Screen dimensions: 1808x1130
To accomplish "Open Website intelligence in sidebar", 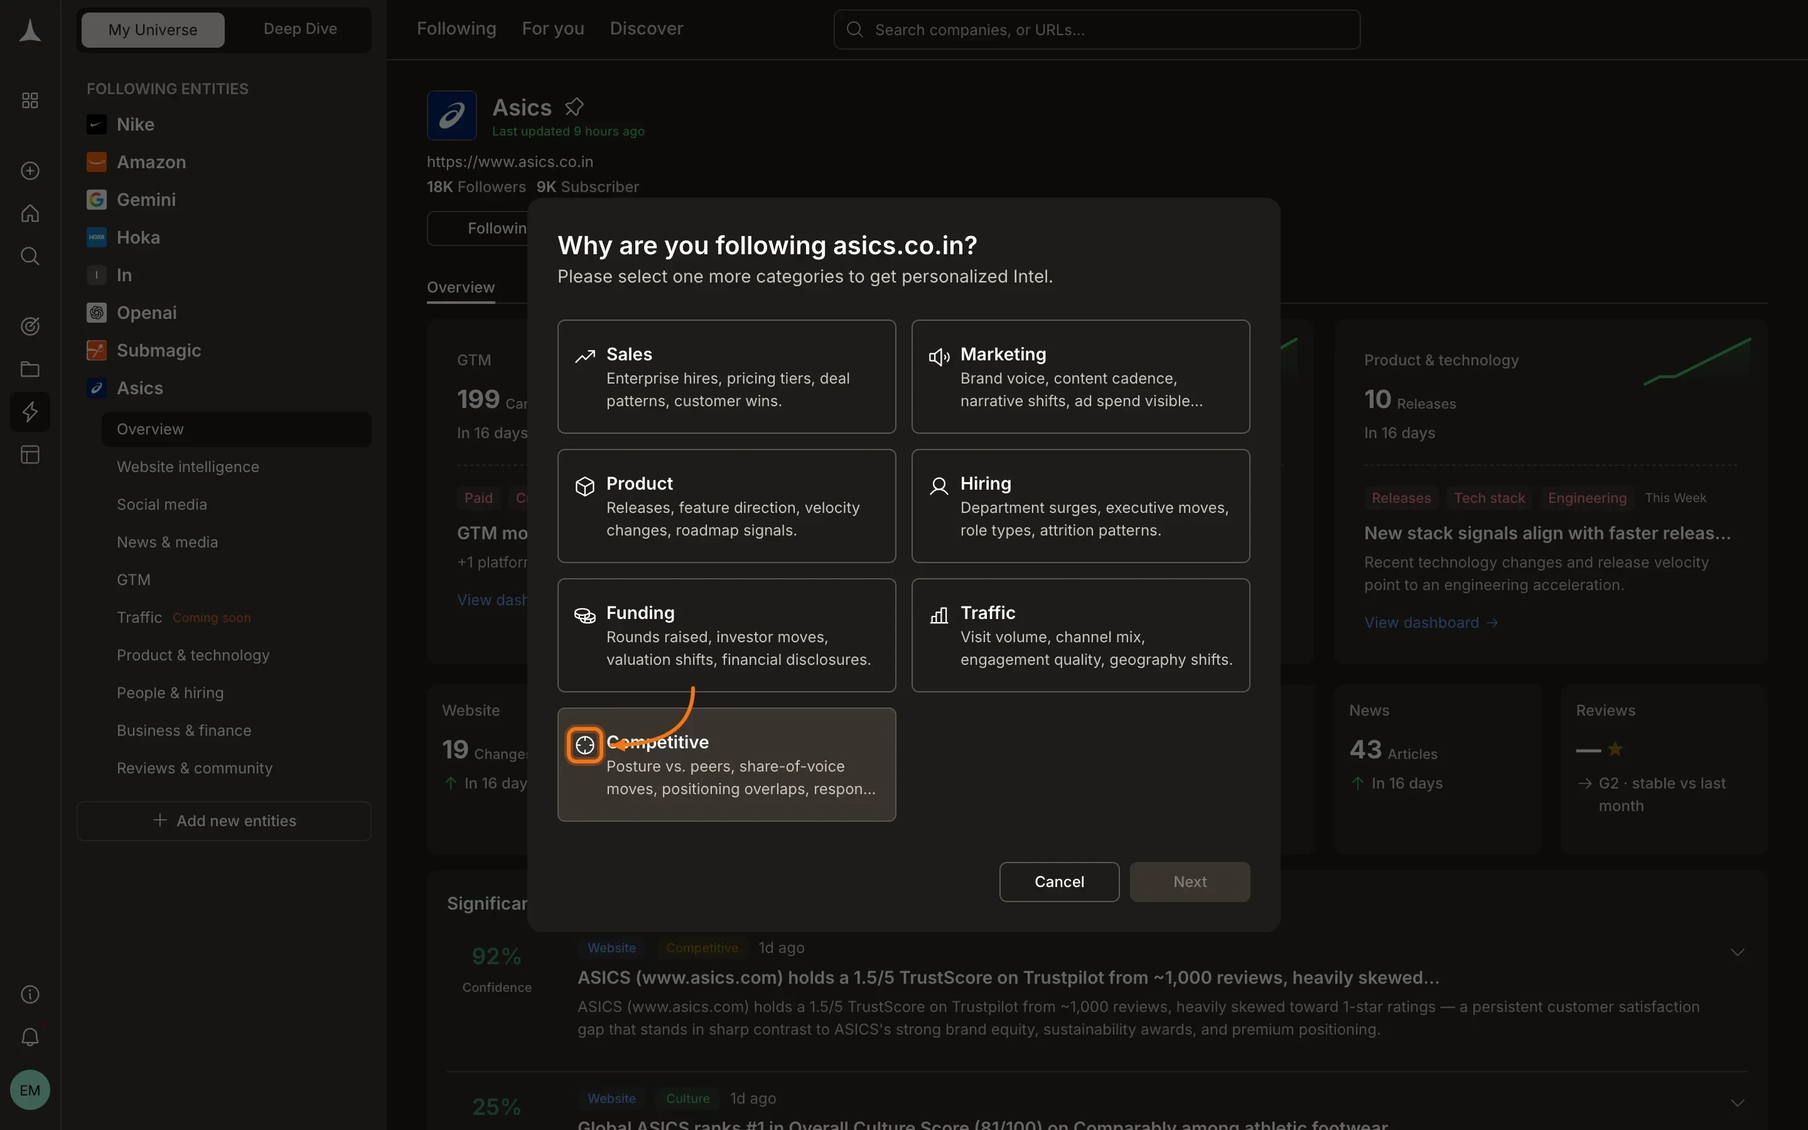I will point(188,467).
